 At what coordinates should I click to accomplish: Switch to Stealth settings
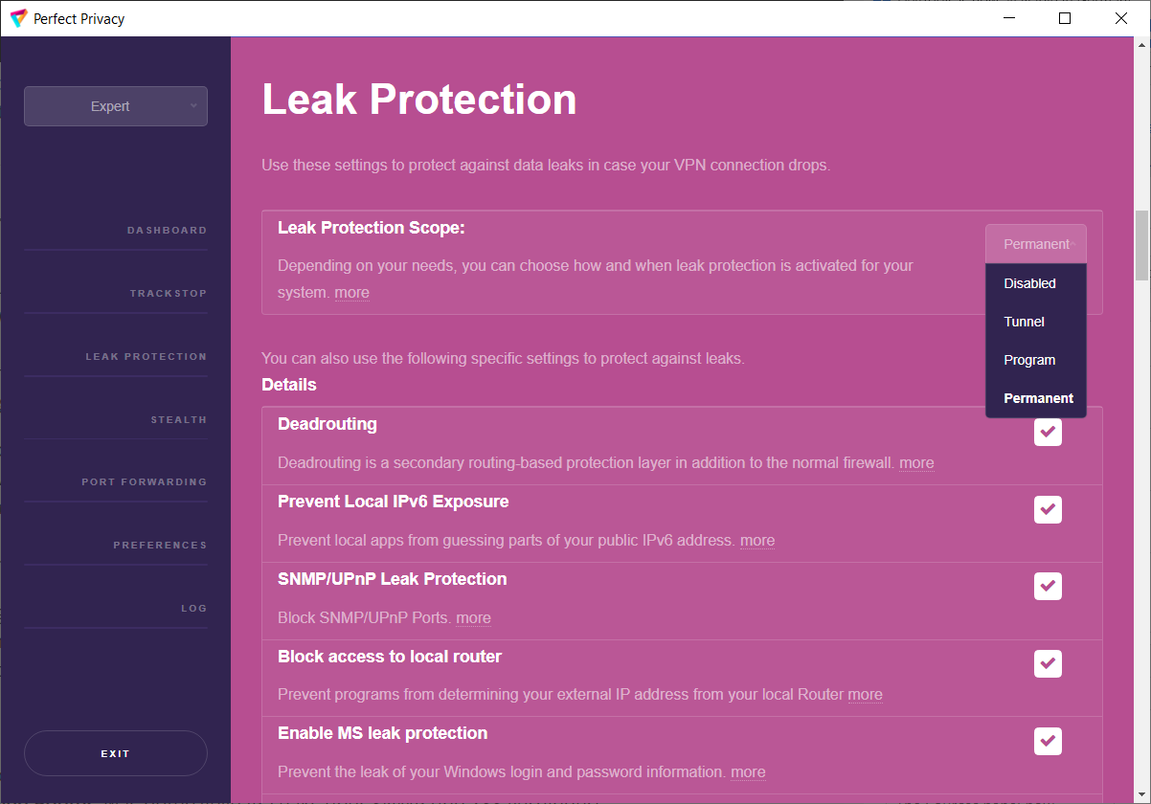pos(179,420)
